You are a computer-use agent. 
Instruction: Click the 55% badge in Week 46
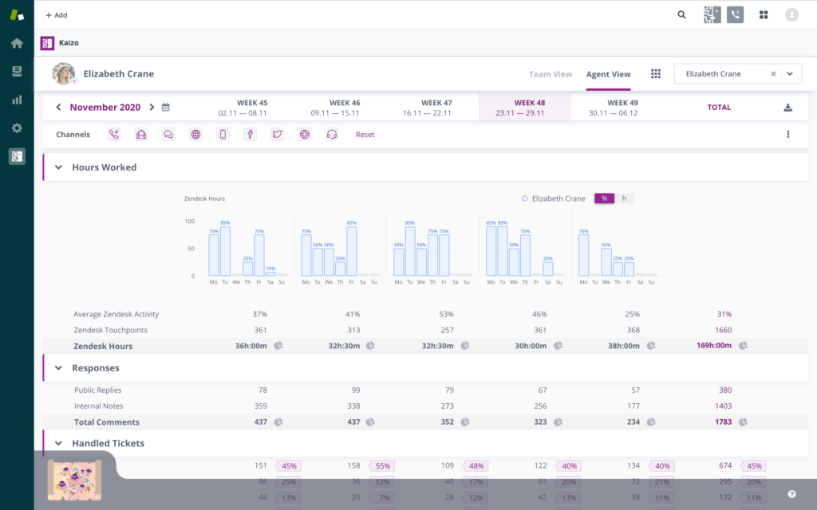[x=382, y=465]
